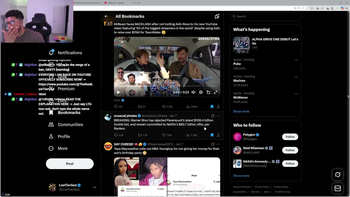Screen dimensions: 350x197
Task: Enable picture-in-picture on the video
Action: tap(208, 92)
